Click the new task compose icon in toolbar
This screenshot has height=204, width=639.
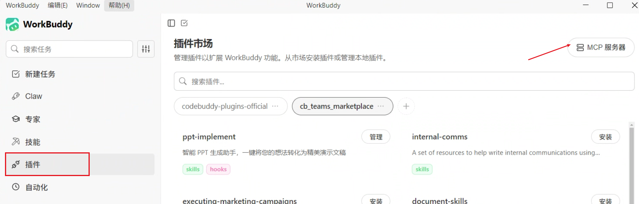pyautogui.click(x=184, y=23)
